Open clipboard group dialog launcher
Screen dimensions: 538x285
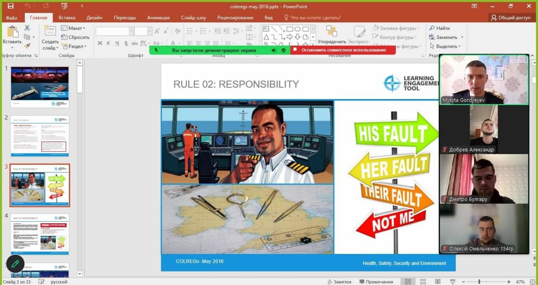pyautogui.click(x=36, y=55)
